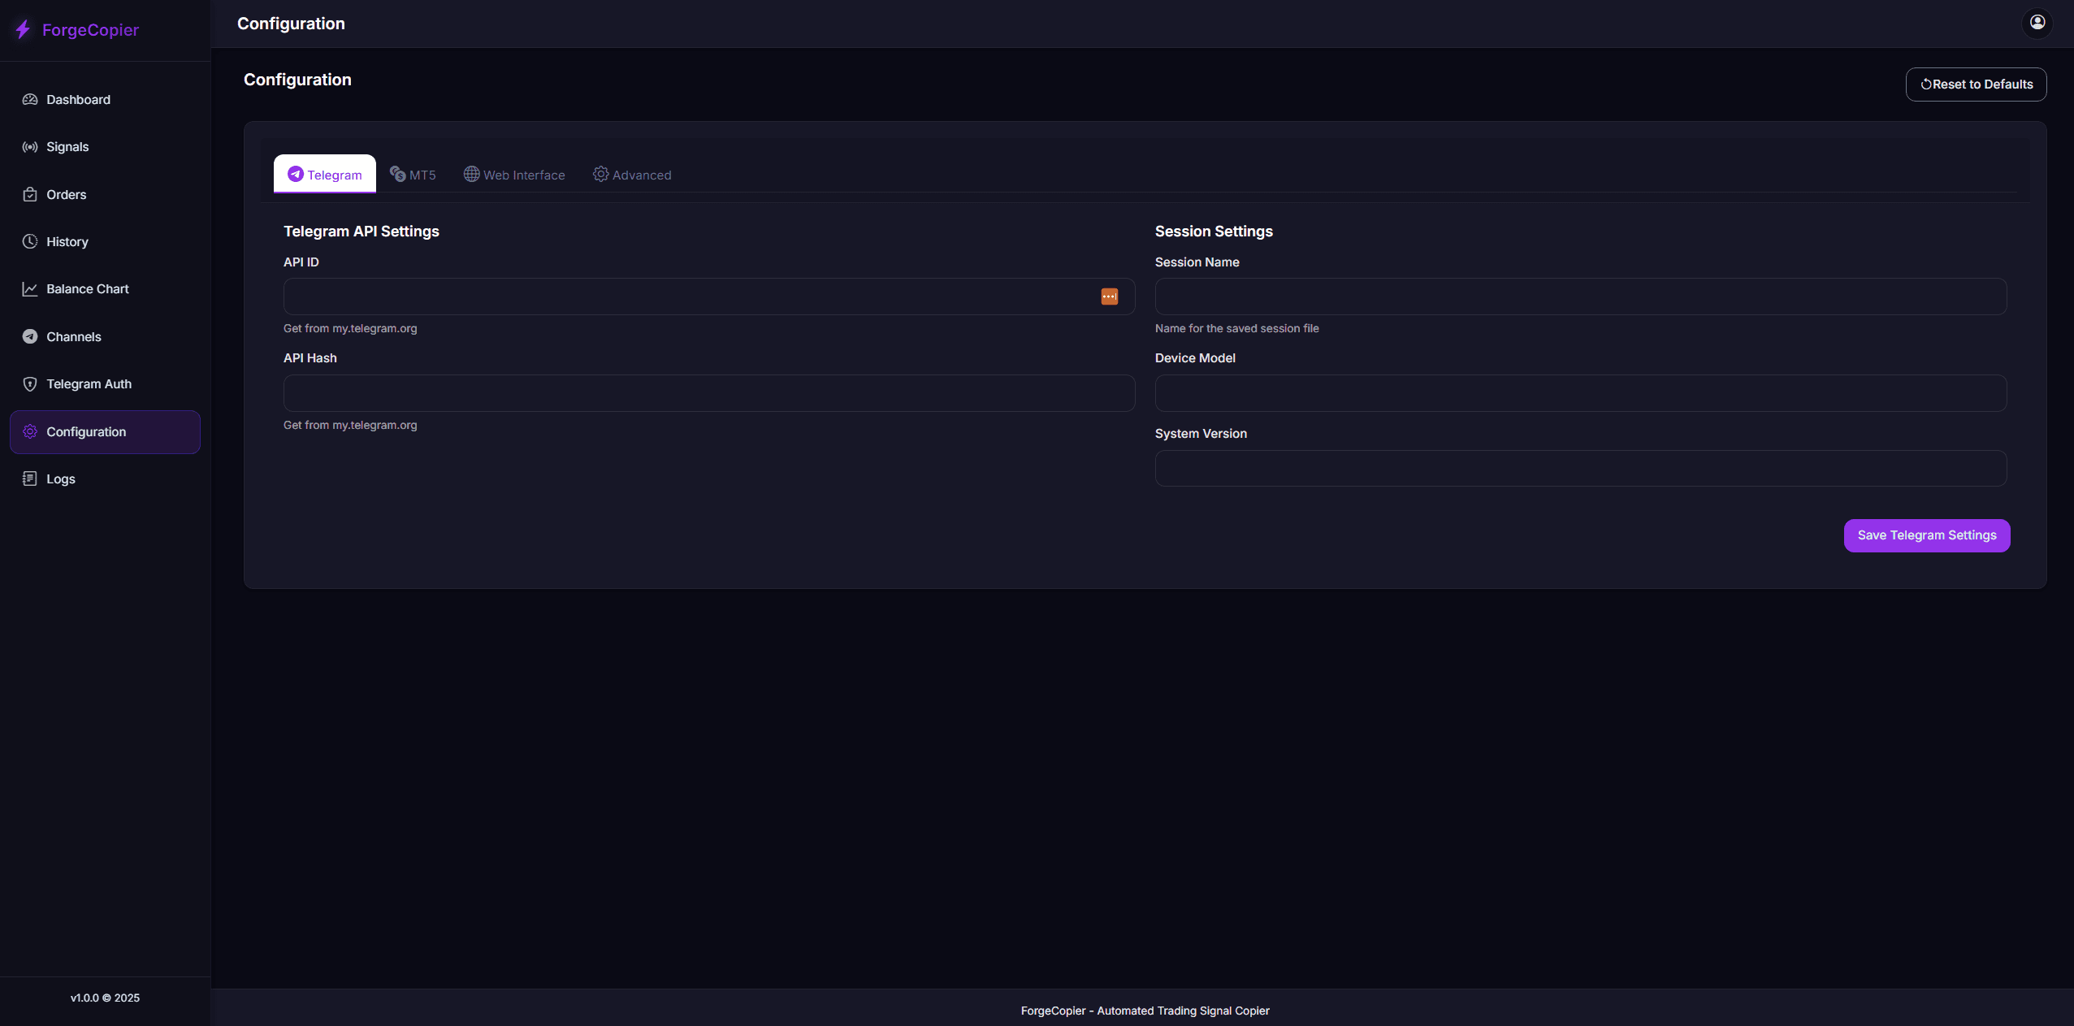Click the 'API ID' field label
Viewport: 2074px width, 1026px height.
pos(301,262)
